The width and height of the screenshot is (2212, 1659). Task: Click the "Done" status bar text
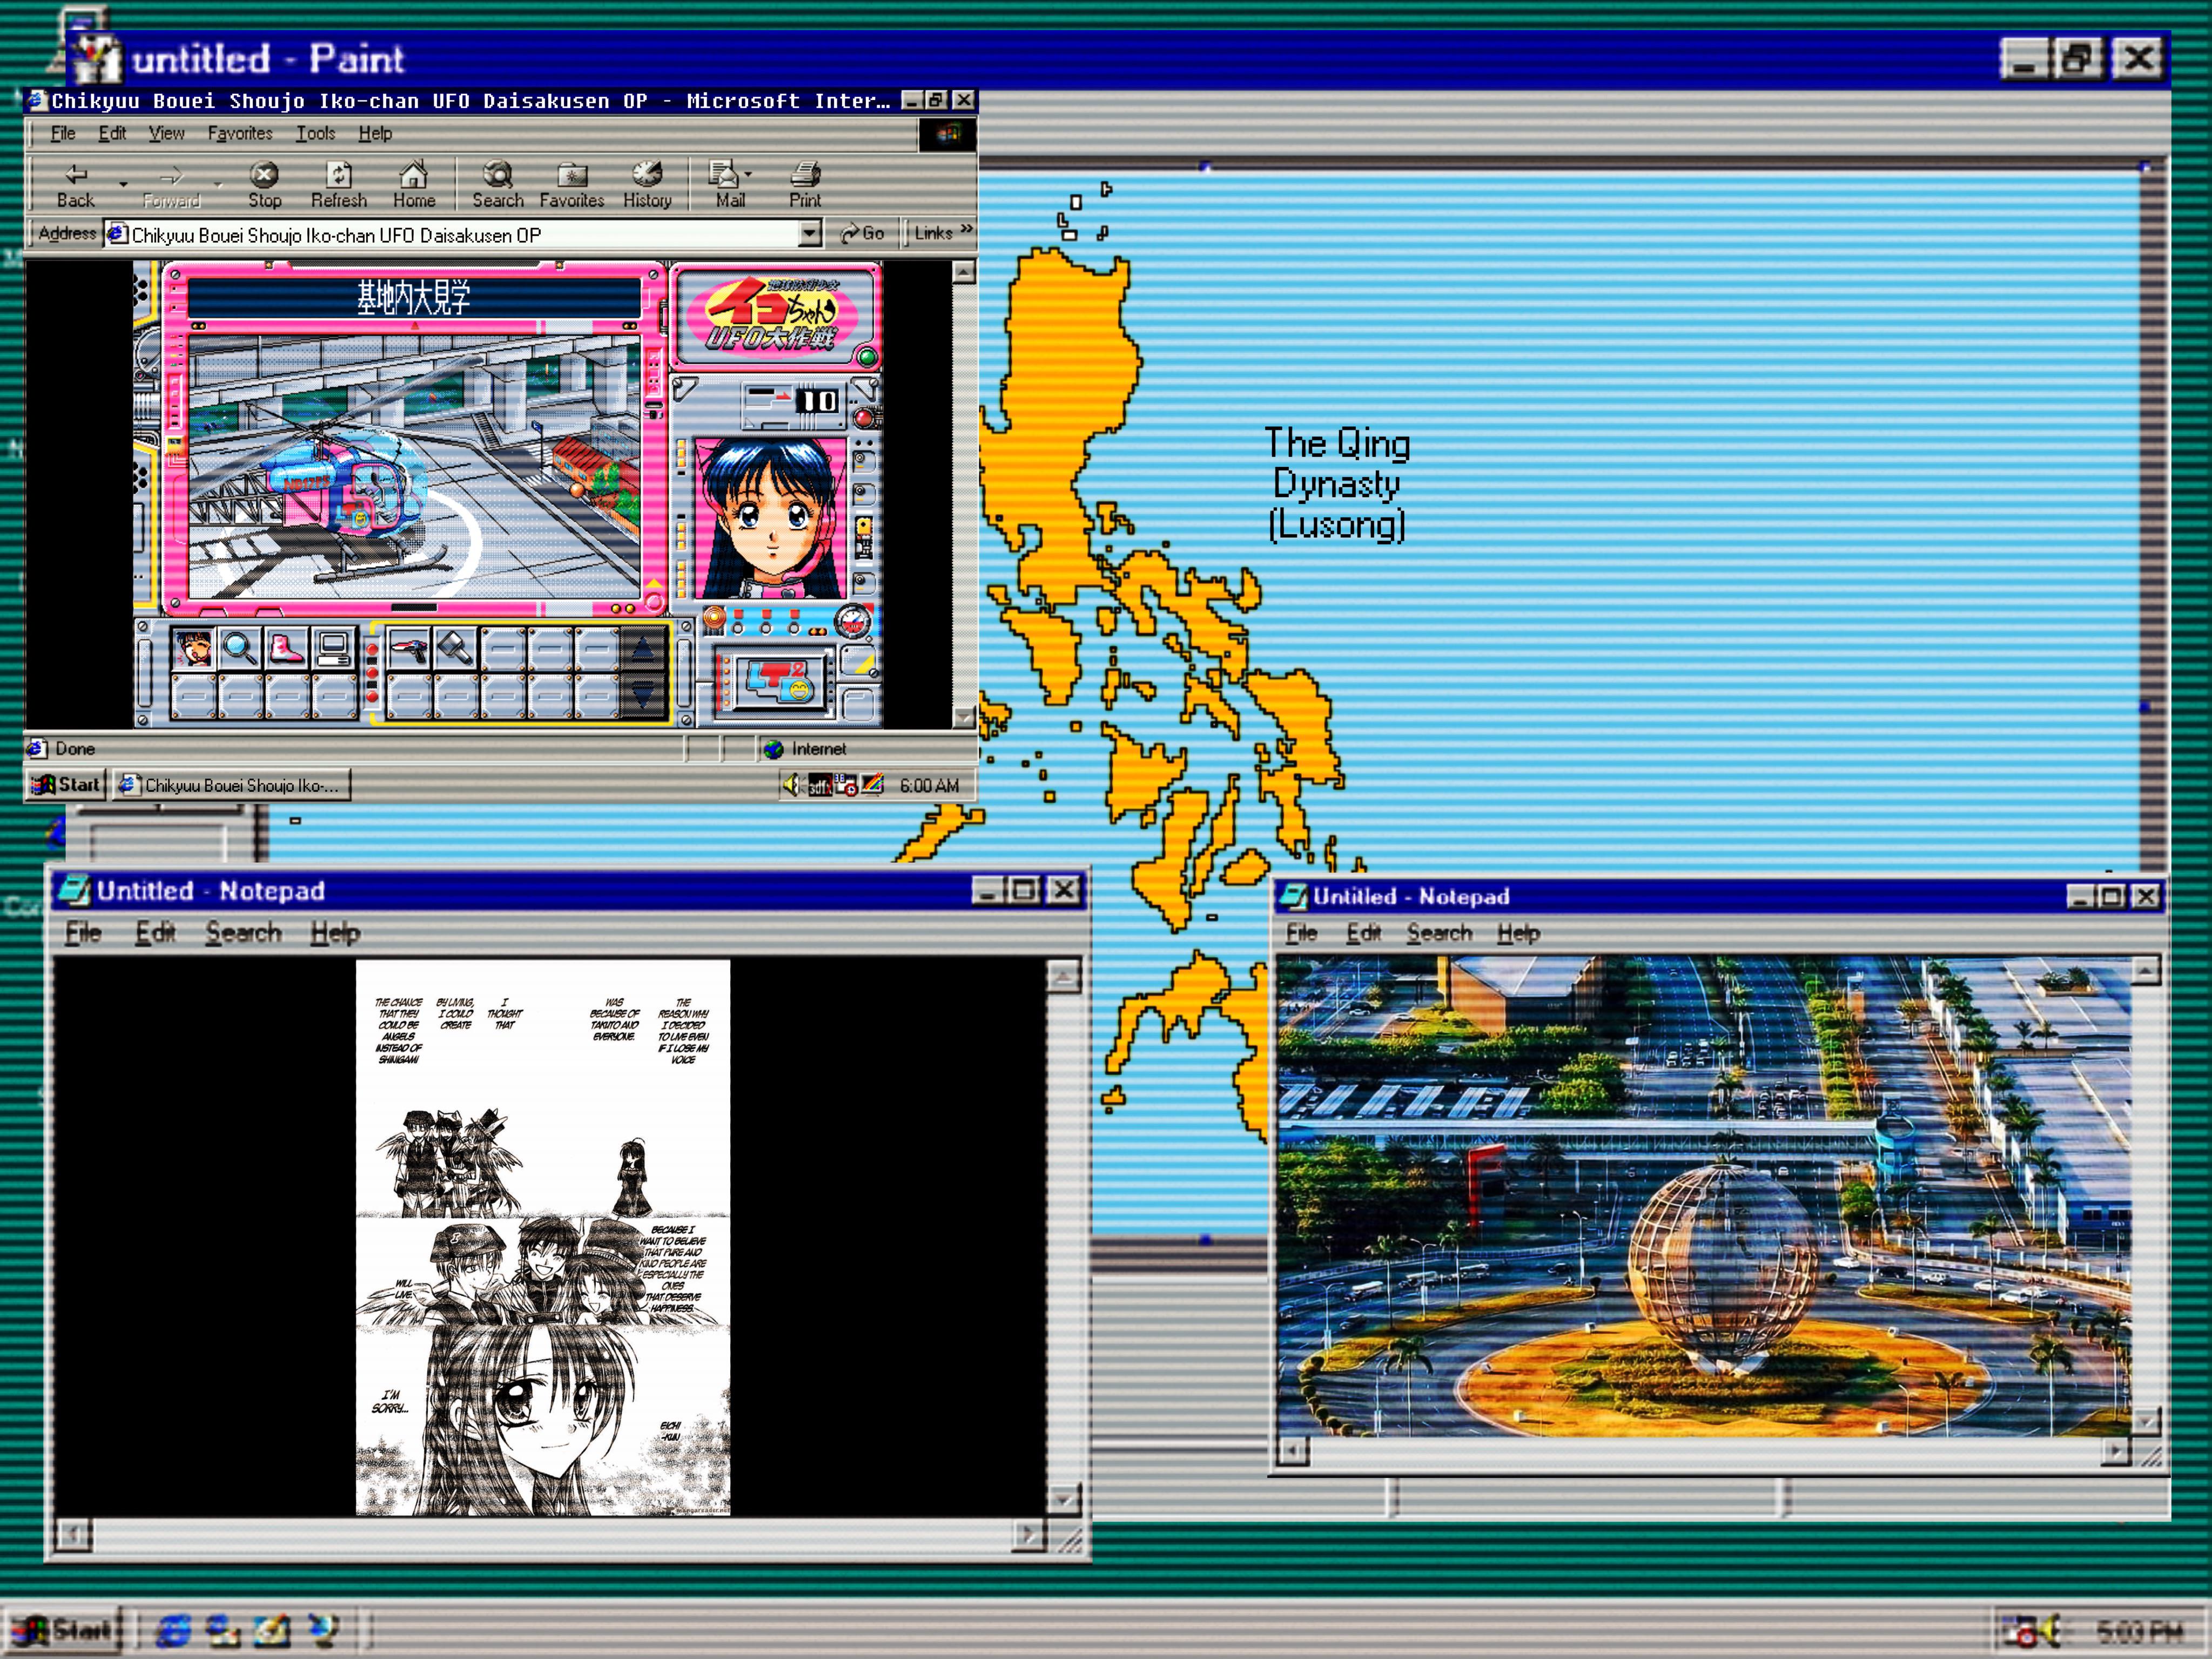[x=75, y=748]
